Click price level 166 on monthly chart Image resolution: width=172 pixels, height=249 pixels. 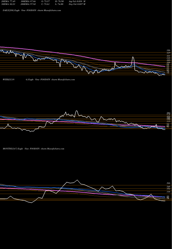click(168, 183)
